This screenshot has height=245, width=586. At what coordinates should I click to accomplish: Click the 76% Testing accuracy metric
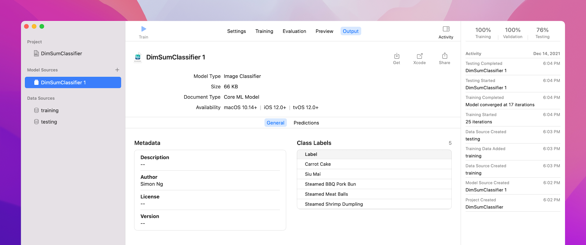542,33
